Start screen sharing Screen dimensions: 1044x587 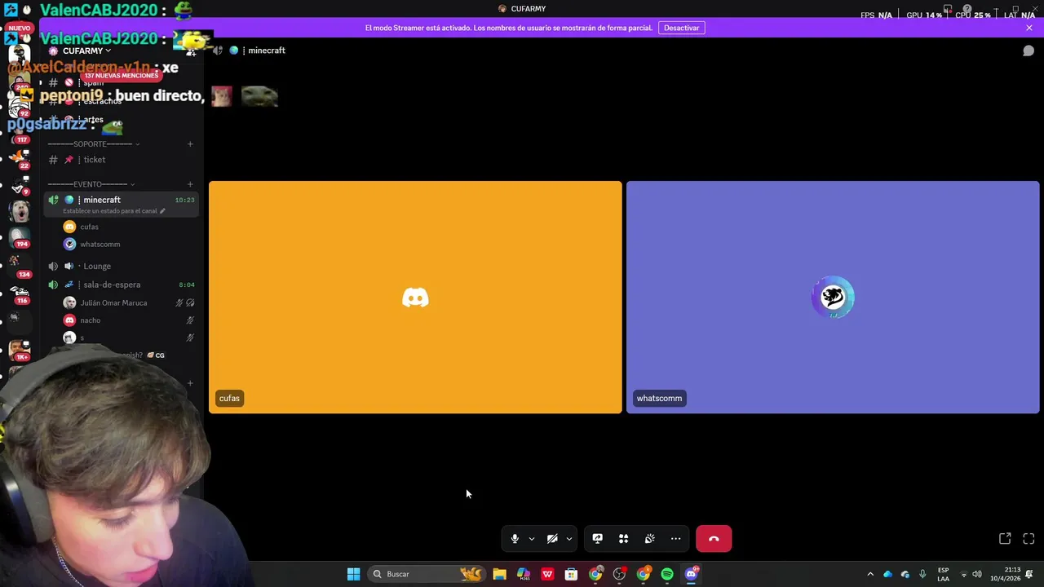pos(597,539)
